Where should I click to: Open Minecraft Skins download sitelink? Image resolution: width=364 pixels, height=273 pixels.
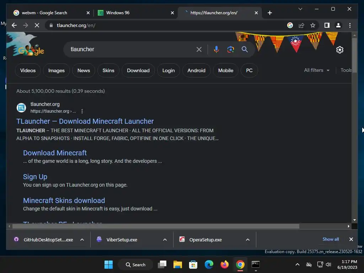click(x=64, y=200)
